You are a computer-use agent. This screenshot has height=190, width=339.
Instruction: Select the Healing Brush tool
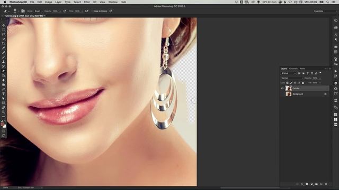tap(4, 53)
